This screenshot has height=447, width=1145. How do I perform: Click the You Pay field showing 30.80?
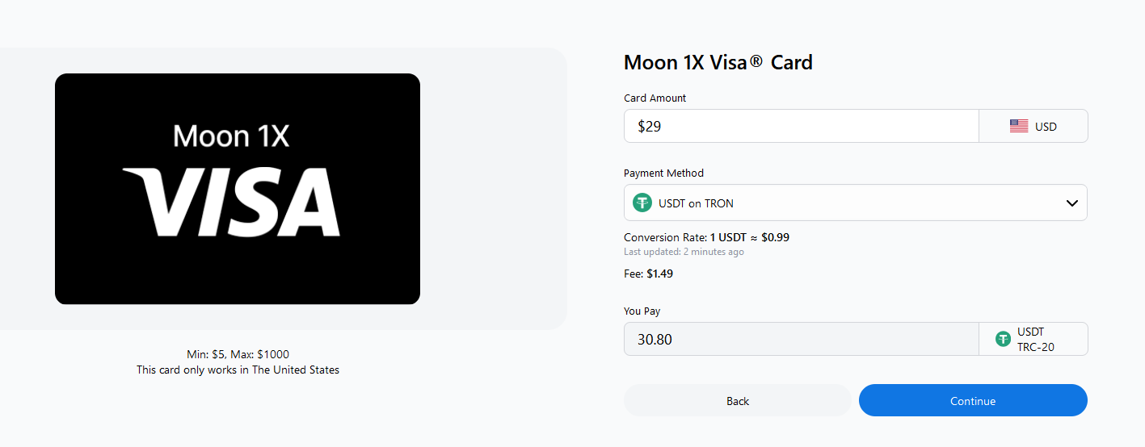pos(802,339)
